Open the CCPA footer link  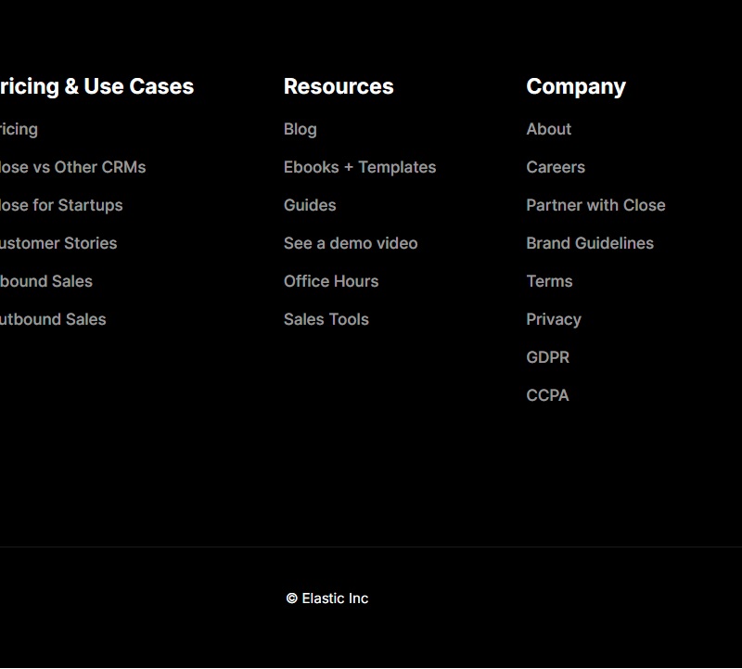547,395
